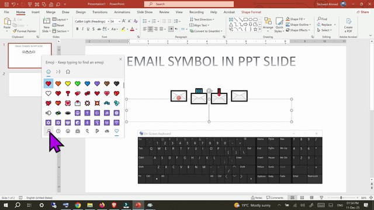Select the red heart emoji
This screenshot has height=210, width=374.
(49, 83)
